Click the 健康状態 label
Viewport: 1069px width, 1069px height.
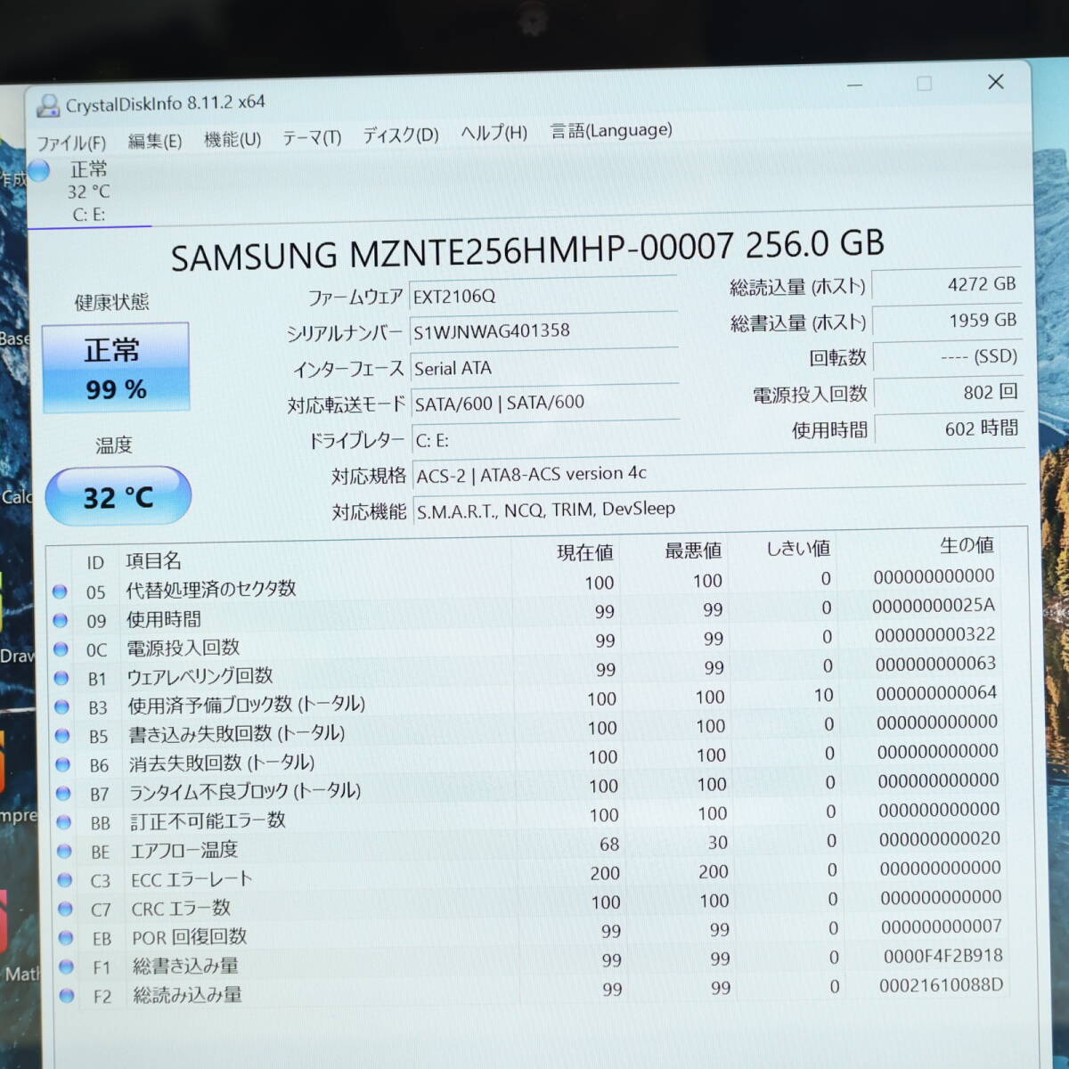111,302
